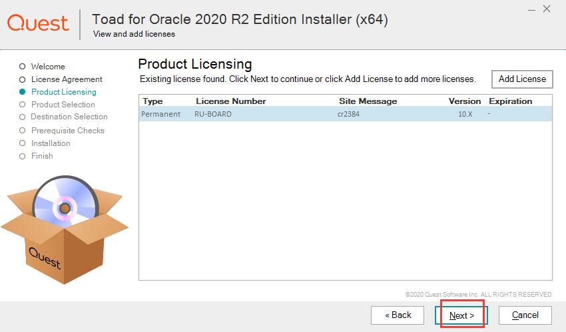Screen dimensions: 566x332
Task: Sort by Expiration column header
Action: click(x=510, y=101)
